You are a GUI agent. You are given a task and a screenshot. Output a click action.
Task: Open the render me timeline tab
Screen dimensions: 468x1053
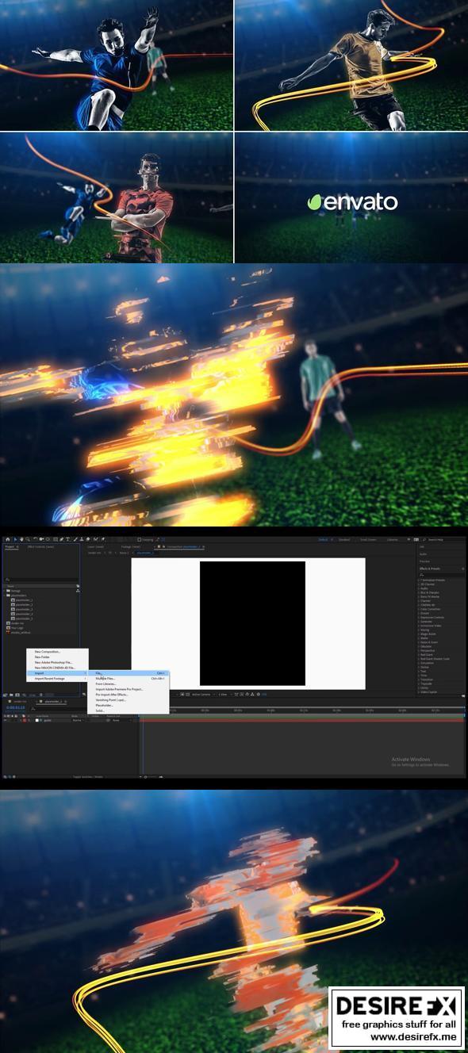tap(20, 701)
